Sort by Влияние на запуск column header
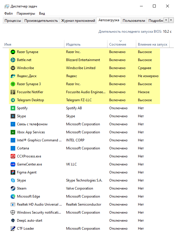 tap(153, 44)
